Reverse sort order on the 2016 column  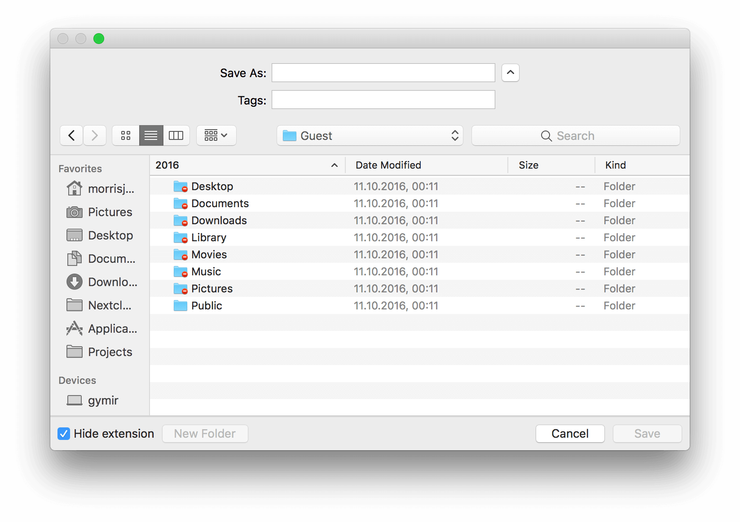pyautogui.click(x=247, y=165)
